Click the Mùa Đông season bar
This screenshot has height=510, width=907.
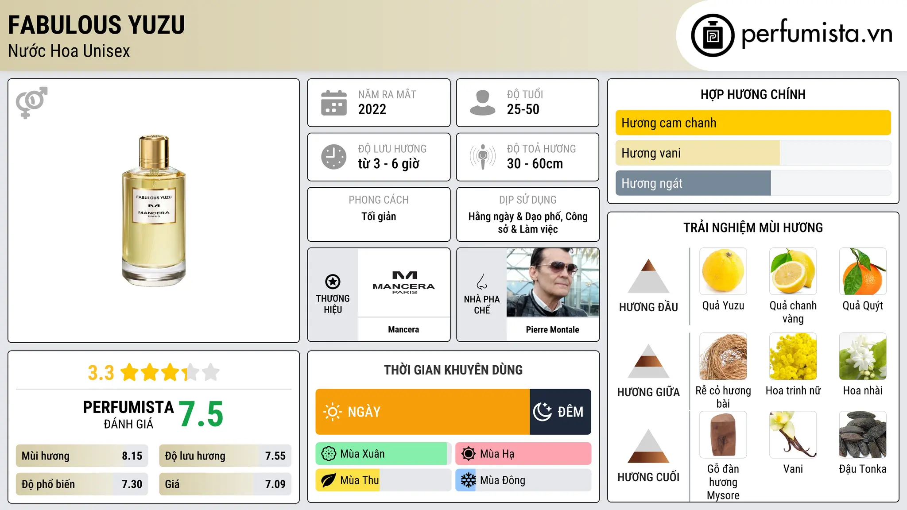(523, 480)
